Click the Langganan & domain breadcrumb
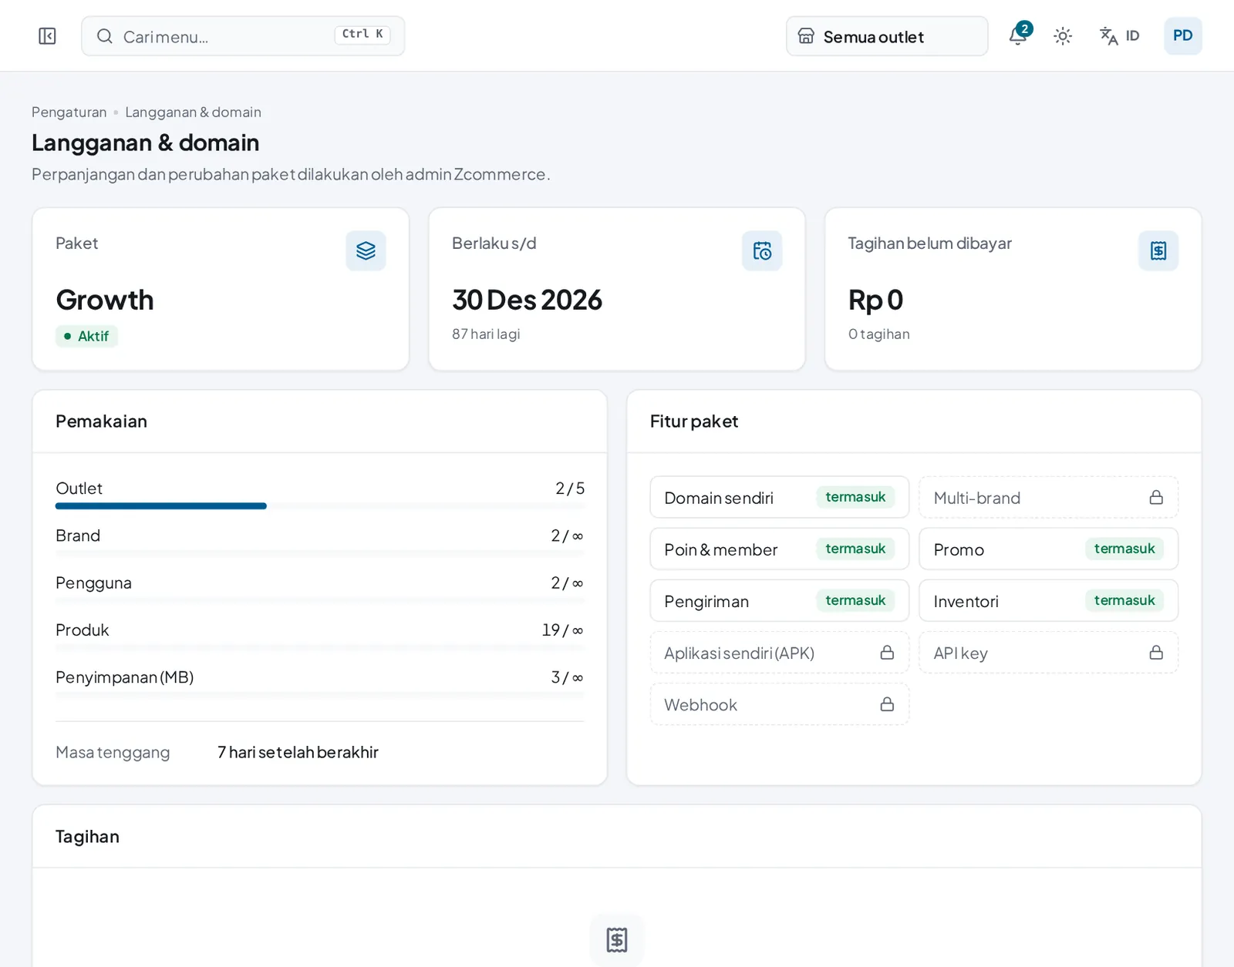Viewport: 1234px width, 967px height. [x=193, y=112]
